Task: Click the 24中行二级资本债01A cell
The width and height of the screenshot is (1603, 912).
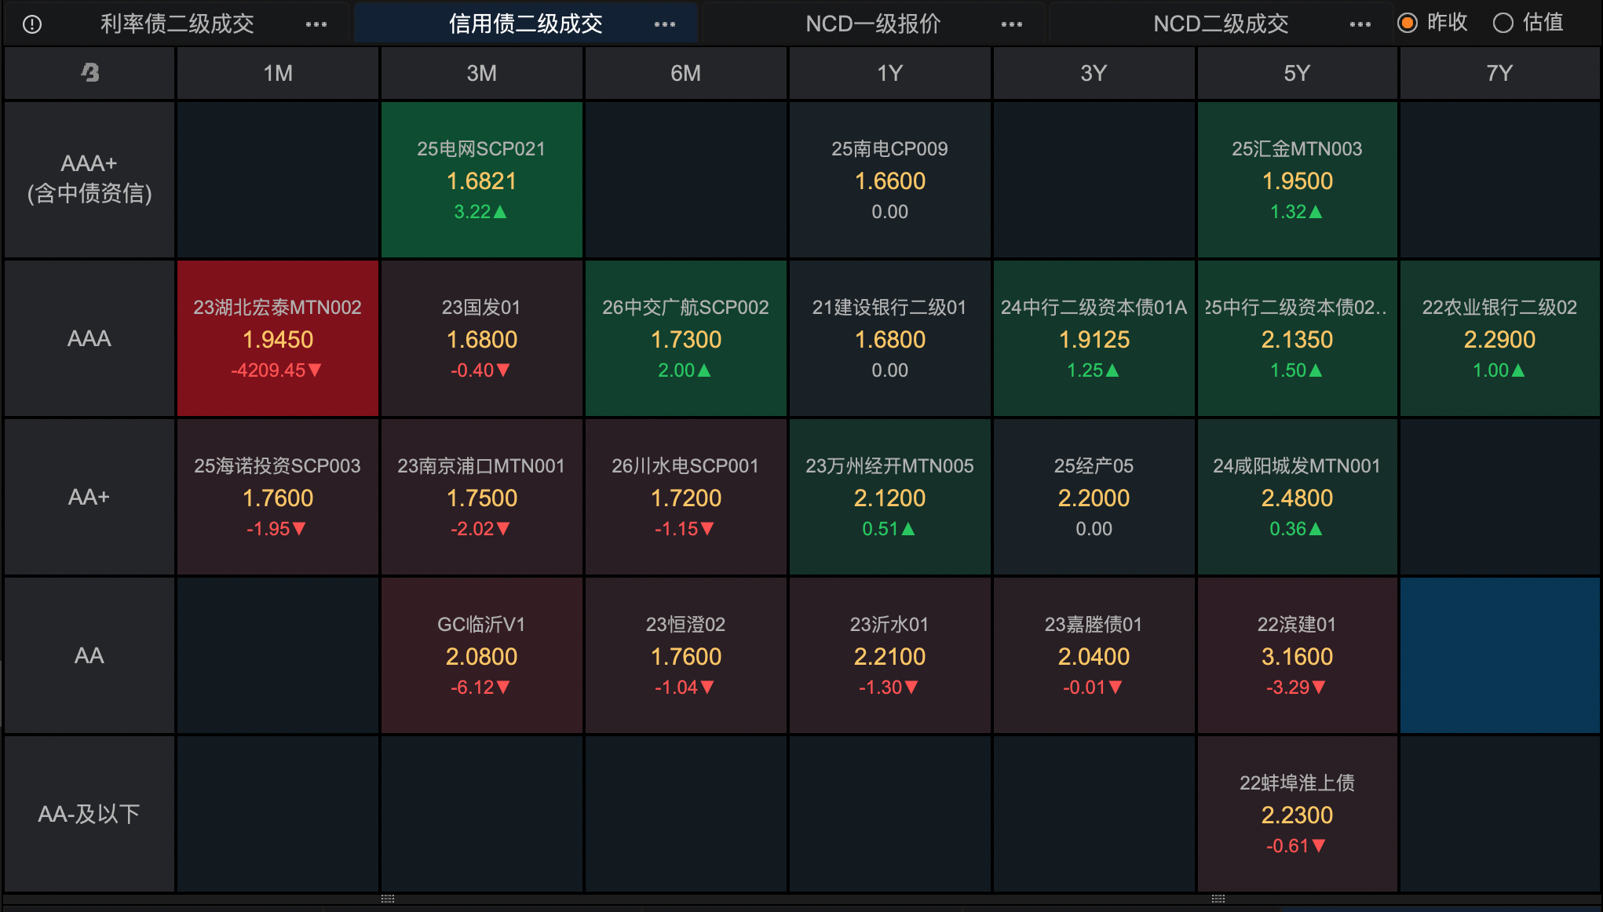Action: pos(1094,338)
